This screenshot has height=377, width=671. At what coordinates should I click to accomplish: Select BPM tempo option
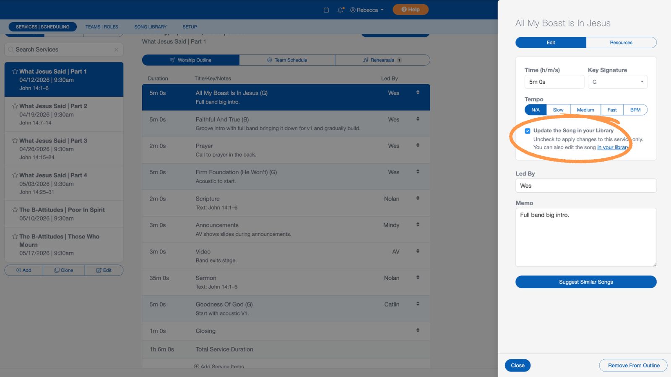point(635,110)
